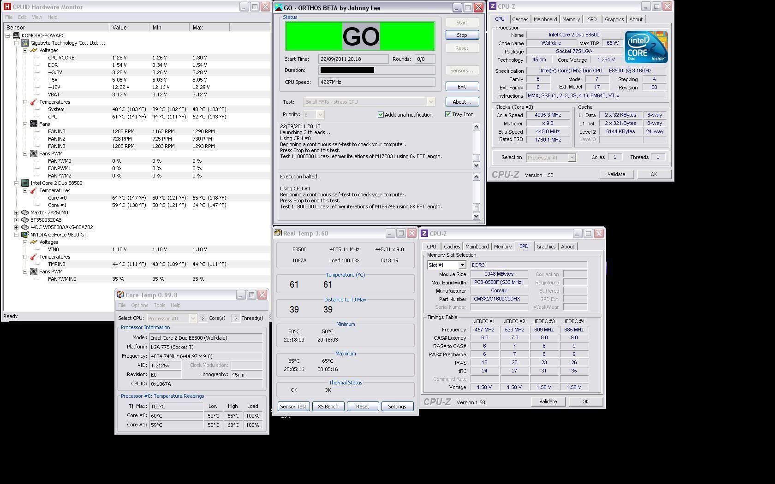This screenshot has width=775, height=484.
Task: Toggle the Additional notification checkbox
Action: 381,115
